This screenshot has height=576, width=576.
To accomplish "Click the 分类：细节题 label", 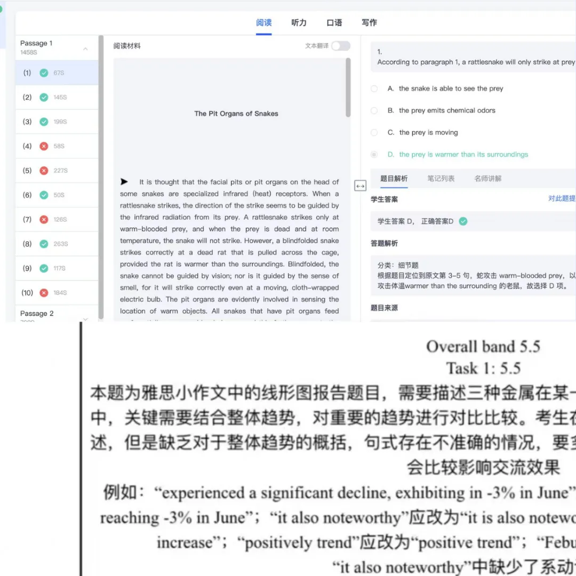I will pyautogui.click(x=398, y=265).
